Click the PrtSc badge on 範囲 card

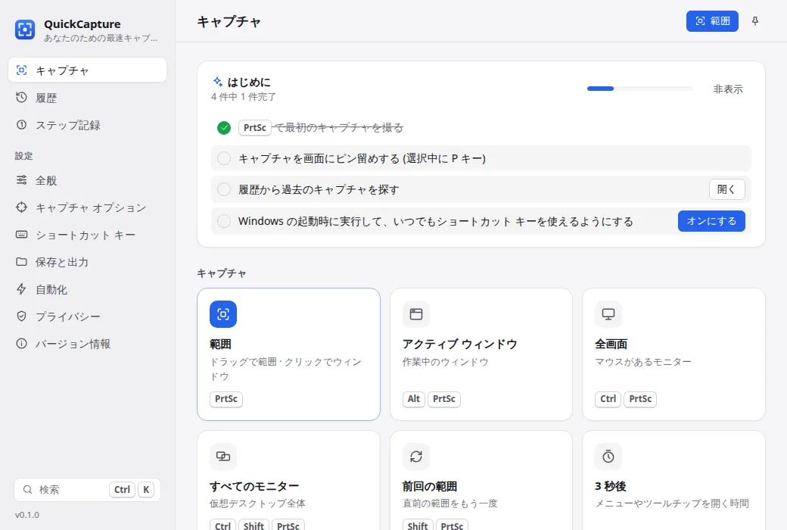click(226, 399)
